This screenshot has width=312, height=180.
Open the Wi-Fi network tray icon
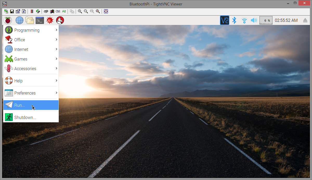coord(244,20)
